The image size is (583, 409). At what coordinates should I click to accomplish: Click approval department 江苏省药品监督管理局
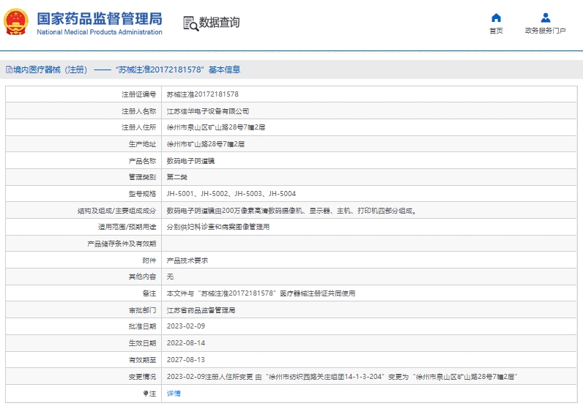201,310
